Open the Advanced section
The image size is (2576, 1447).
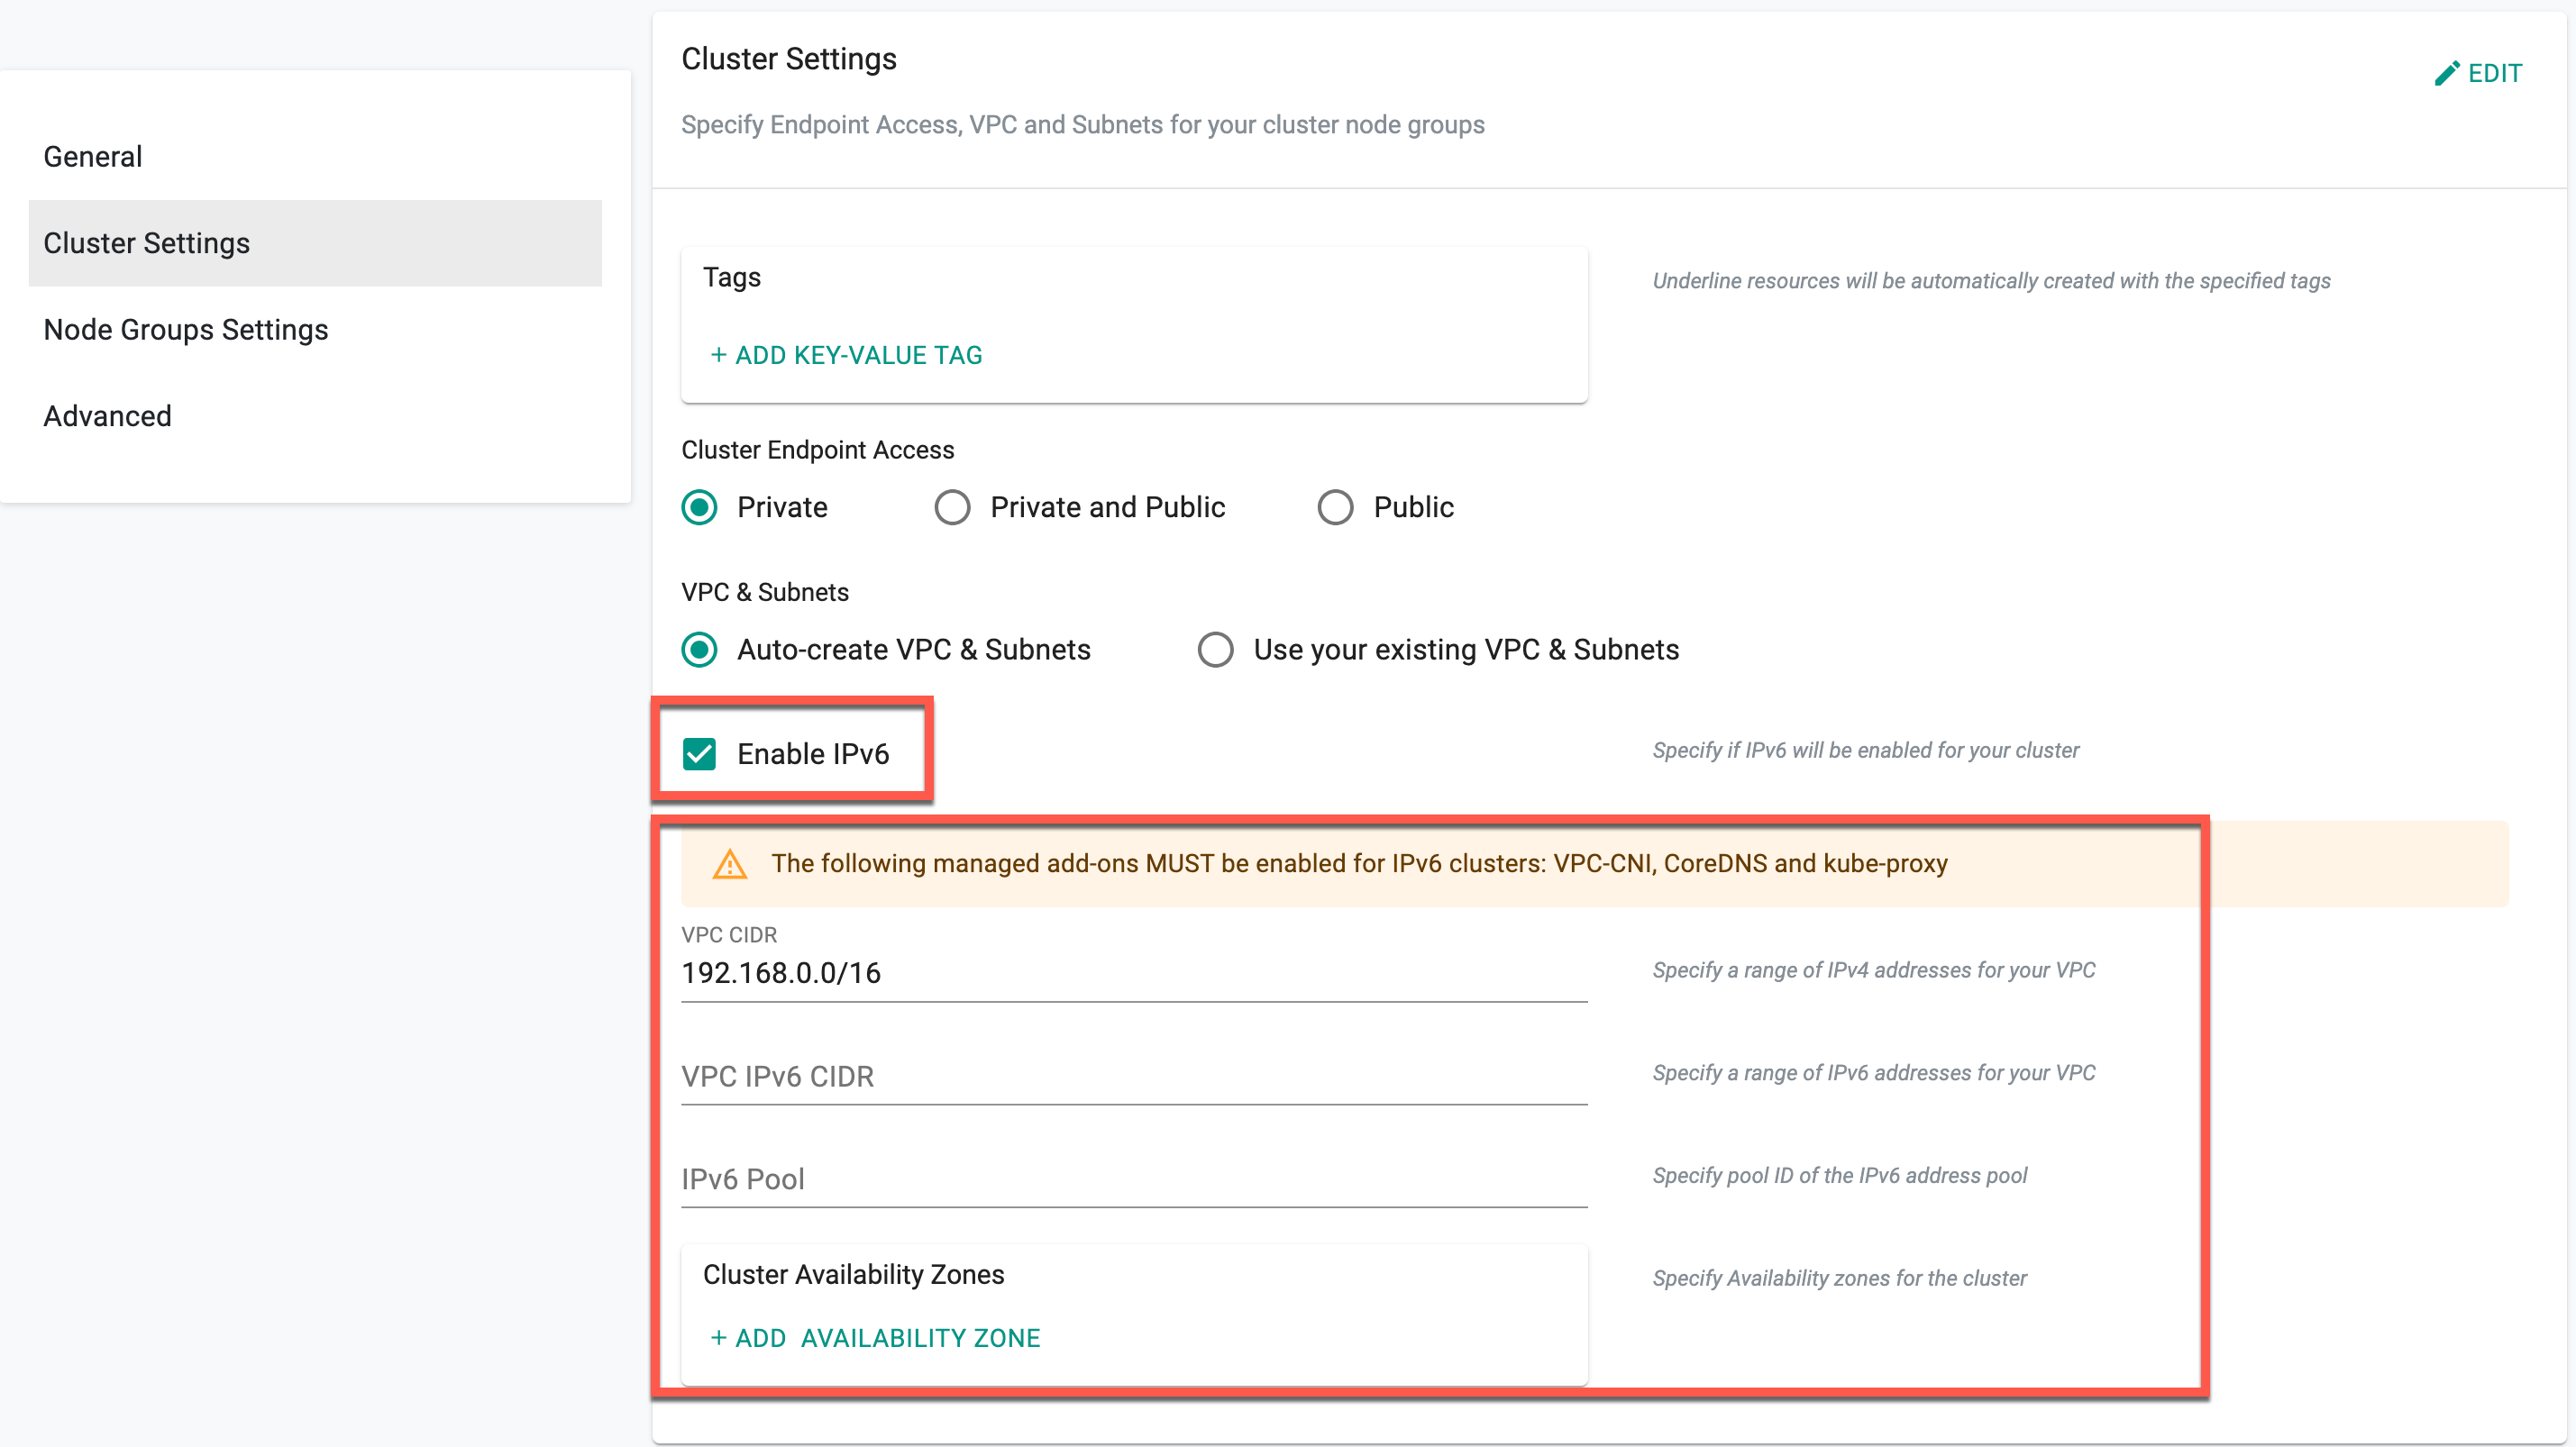pyautogui.click(x=315, y=415)
